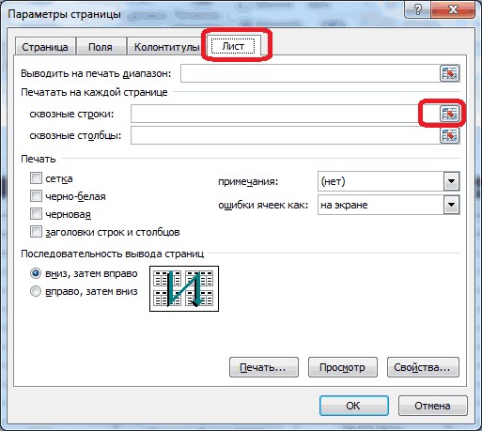Click the help question mark button
This screenshot has height=431, width=482.
tap(418, 10)
